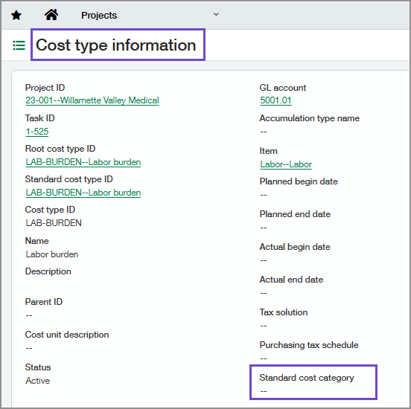The image size is (411, 409).
Task: Select the Cost type ID value LAB-BURDEN
Action: [54, 223]
